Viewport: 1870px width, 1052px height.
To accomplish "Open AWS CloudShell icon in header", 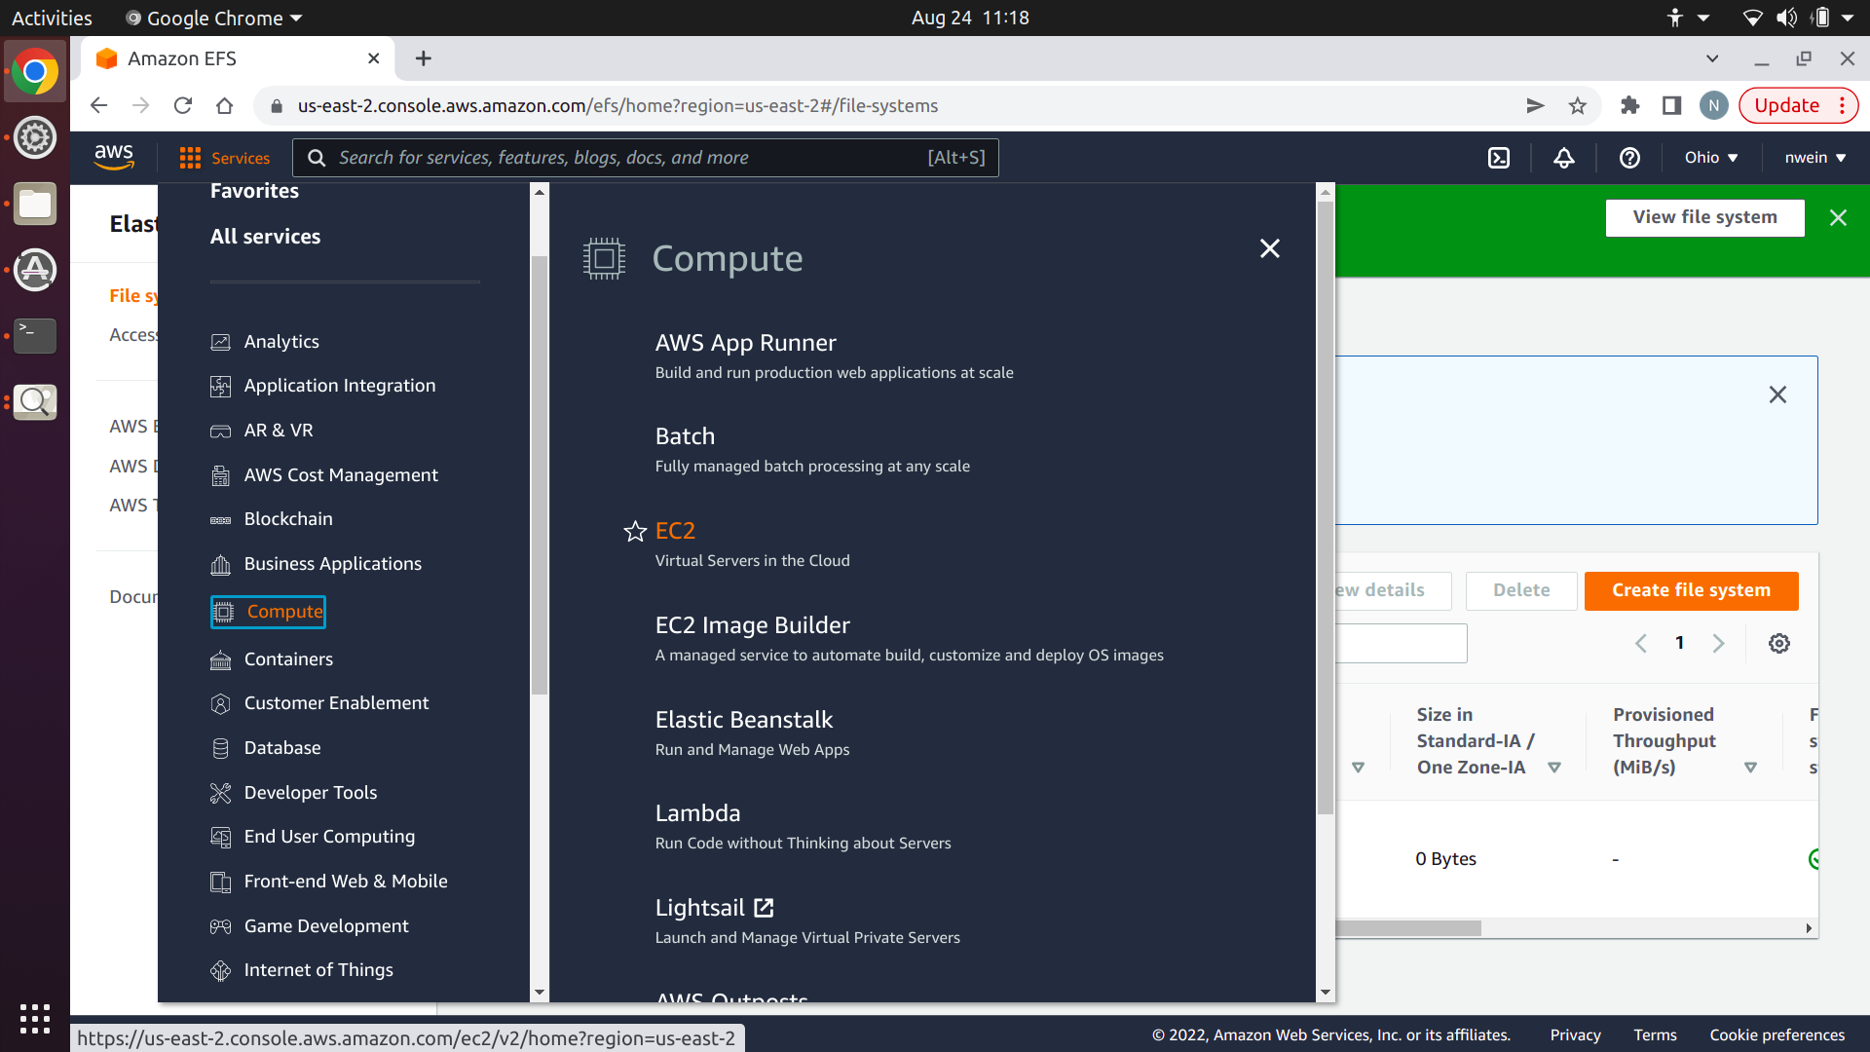I will pos(1499,158).
